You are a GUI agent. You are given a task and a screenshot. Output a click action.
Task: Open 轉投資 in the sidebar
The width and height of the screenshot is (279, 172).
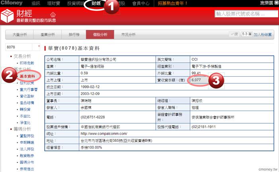(x=25, y=109)
